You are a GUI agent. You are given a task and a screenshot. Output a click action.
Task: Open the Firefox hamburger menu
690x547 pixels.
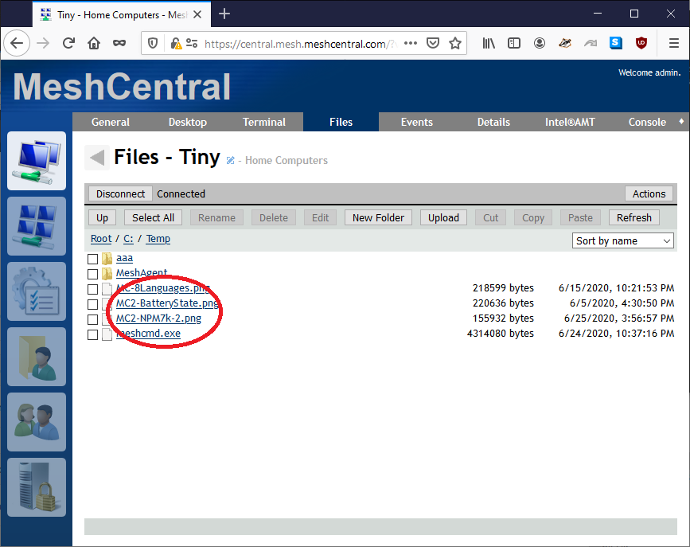tap(672, 43)
